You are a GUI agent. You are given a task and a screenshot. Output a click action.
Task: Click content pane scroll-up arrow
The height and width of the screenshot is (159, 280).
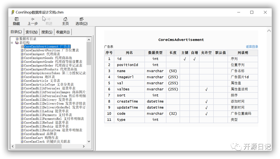coord(269,31)
